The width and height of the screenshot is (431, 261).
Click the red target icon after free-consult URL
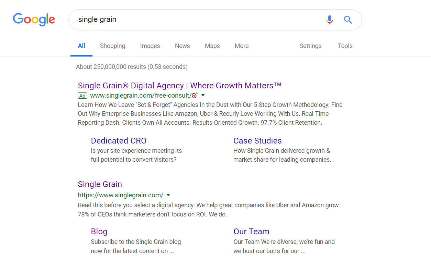(195, 96)
